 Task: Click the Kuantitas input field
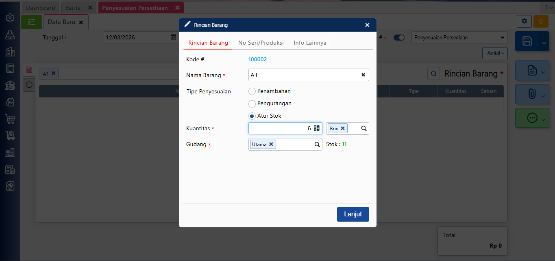pos(280,128)
